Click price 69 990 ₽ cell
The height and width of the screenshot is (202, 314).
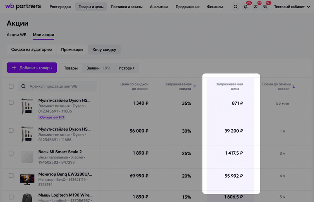coord(139,176)
